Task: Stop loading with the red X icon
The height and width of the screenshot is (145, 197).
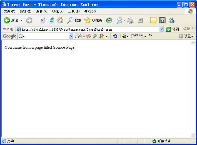Action: point(42,20)
